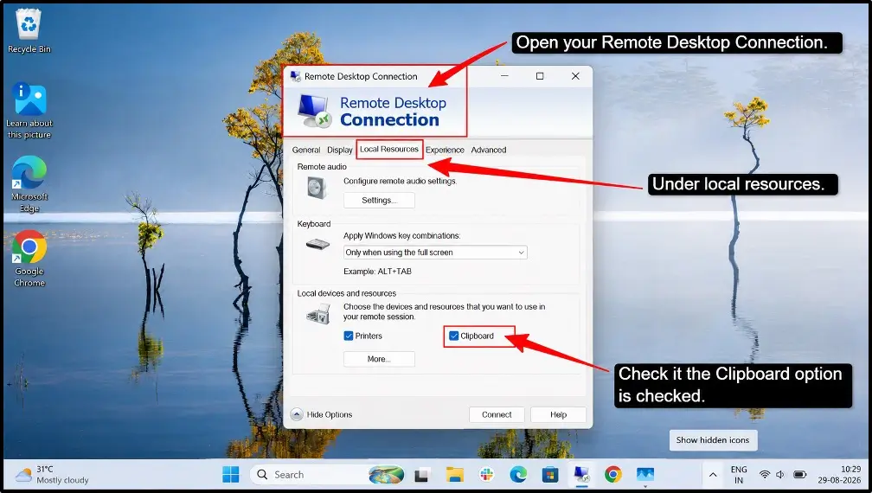Enable the Printers checkbox

point(349,336)
